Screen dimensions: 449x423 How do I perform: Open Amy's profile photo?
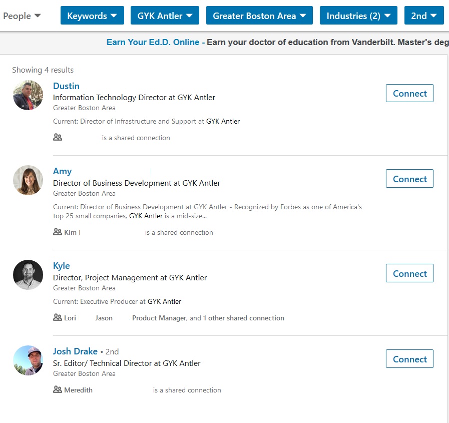(28, 180)
